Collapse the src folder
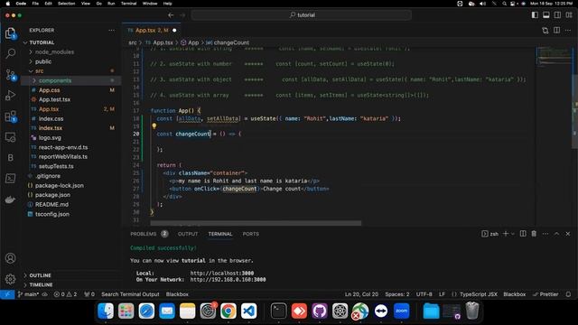Image resolution: width=578 pixels, height=325 pixels. [39, 71]
